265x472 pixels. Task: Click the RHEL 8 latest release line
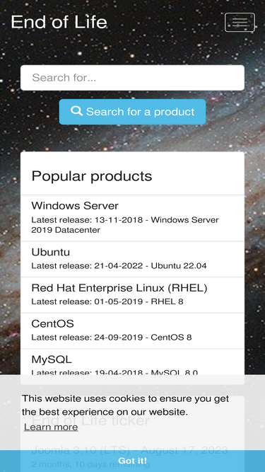click(107, 301)
